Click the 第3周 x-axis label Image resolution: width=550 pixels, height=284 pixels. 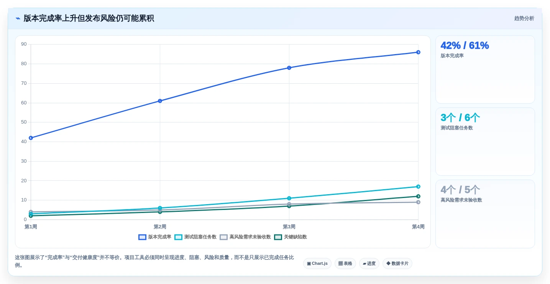click(x=289, y=227)
